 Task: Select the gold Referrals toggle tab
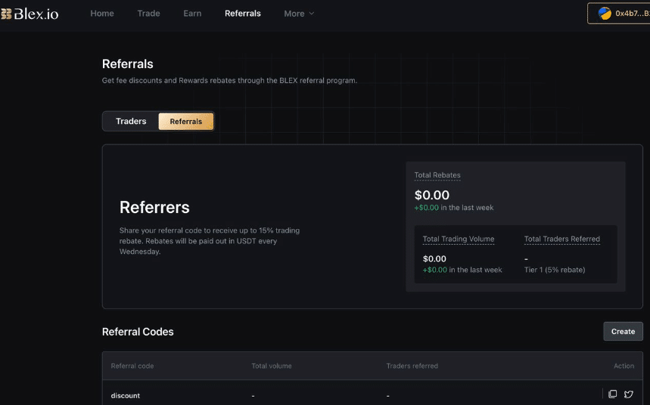[x=185, y=122]
